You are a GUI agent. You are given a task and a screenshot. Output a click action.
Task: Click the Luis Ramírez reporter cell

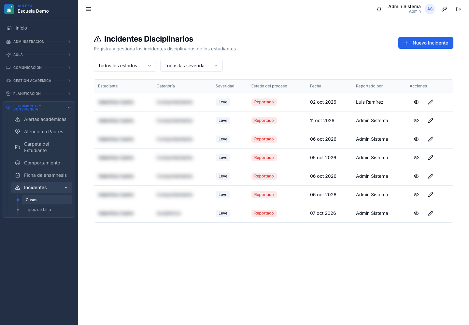click(x=370, y=102)
